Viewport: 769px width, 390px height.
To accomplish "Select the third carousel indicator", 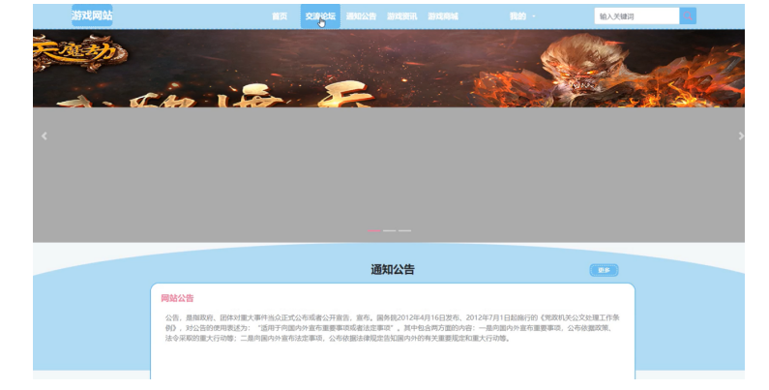I will [x=404, y=230].
